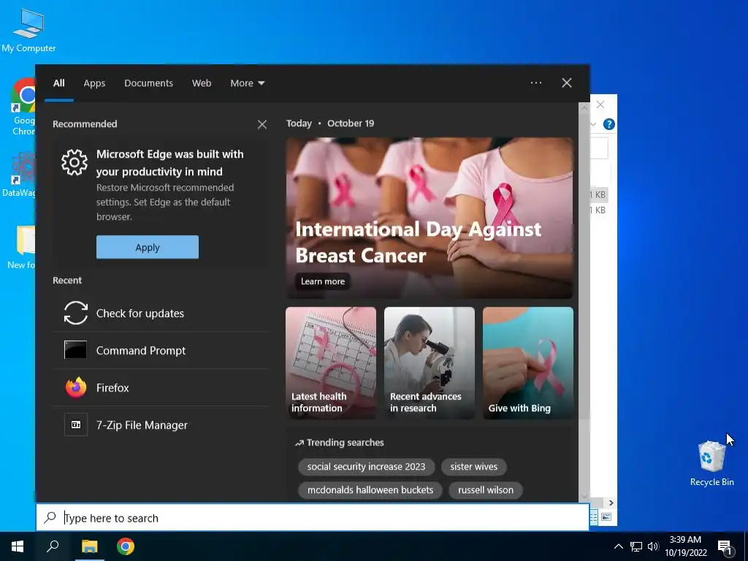The image size is (748, 561).
Task: Click the scroll down arrow in search panel
Action: [x=584, y=497]
